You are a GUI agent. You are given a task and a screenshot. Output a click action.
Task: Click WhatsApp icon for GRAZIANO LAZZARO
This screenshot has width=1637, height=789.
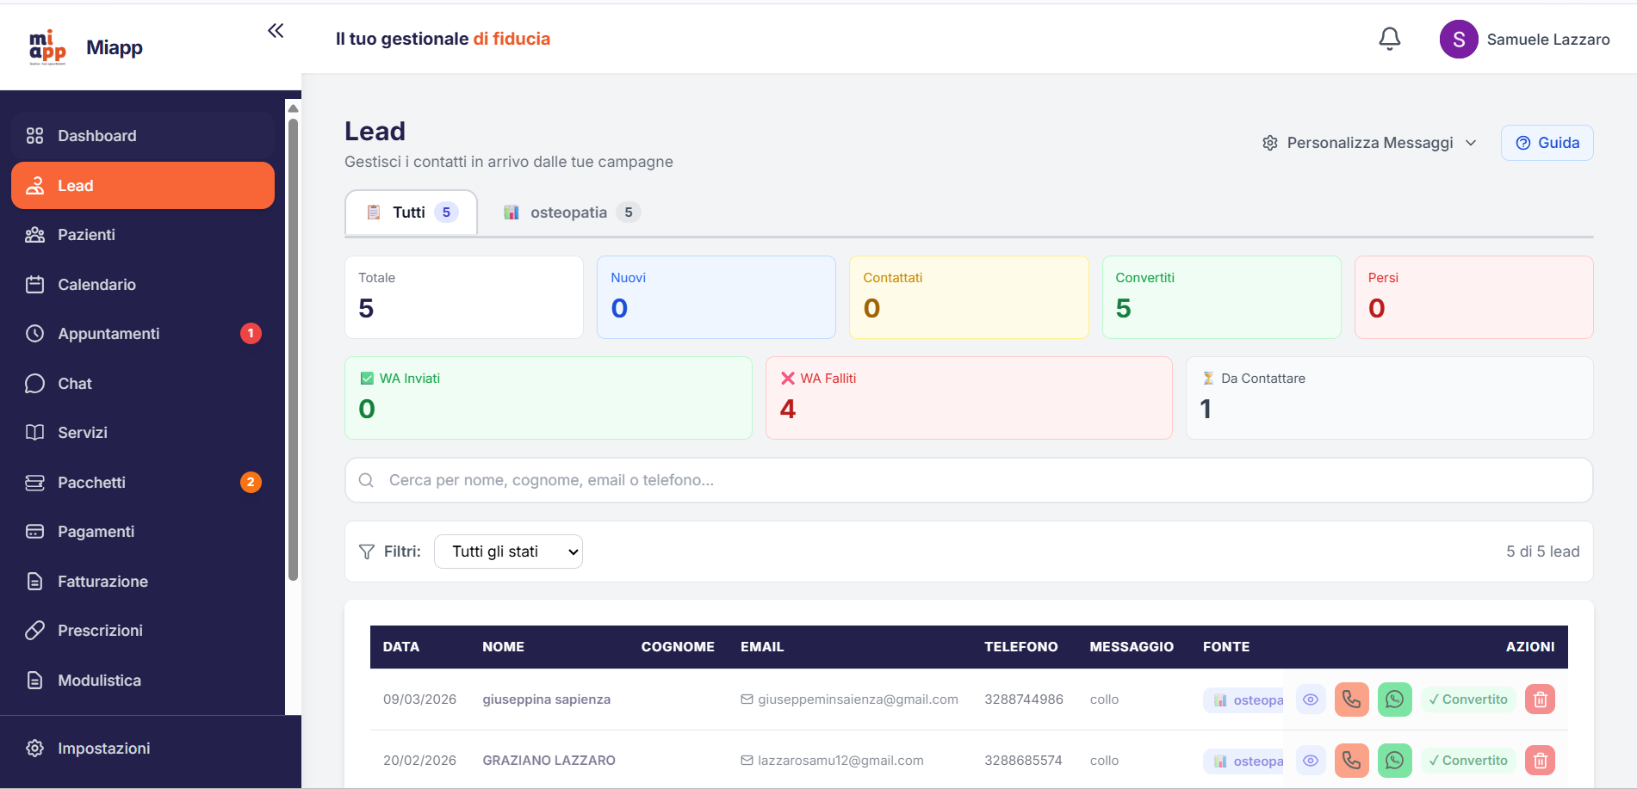click(x=1394, y=761)
